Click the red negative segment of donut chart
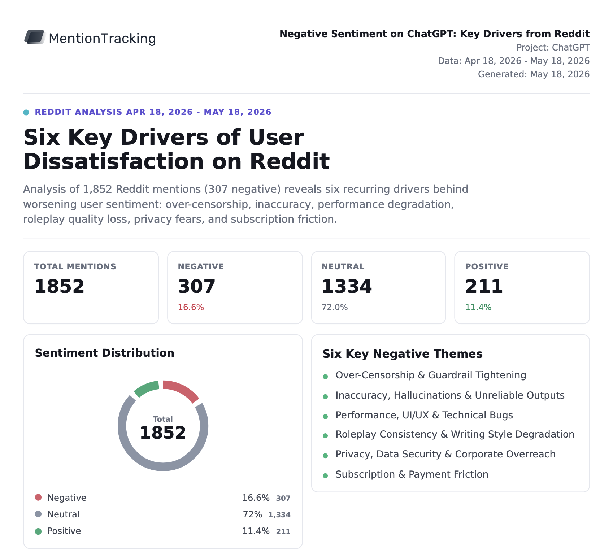The width and height of the screenshot is (613, 556). coord(182,390)
